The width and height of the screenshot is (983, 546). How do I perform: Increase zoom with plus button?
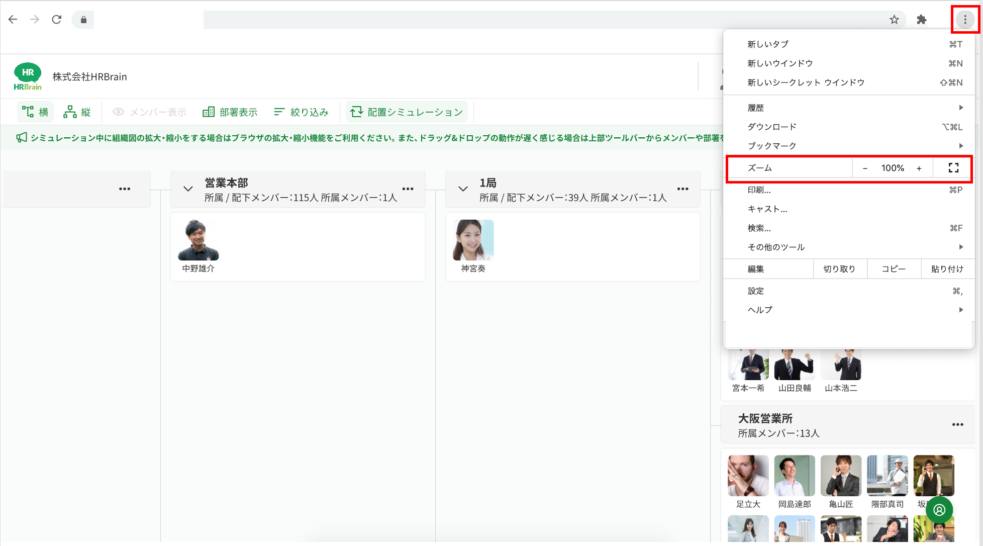[x=919, y=168]
